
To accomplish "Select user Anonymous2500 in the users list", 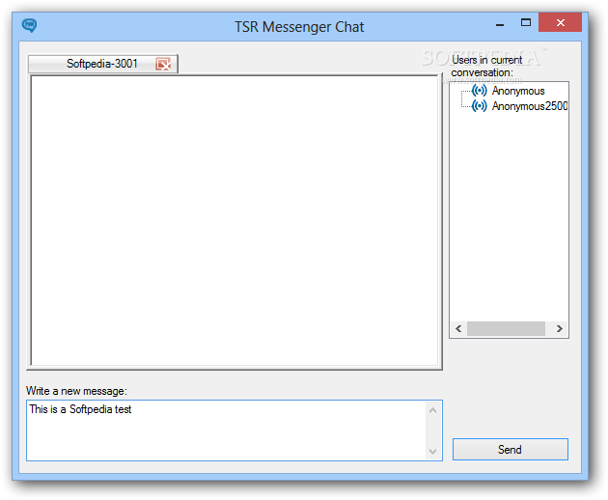I will pyautogui.click(x=529, y=106).
